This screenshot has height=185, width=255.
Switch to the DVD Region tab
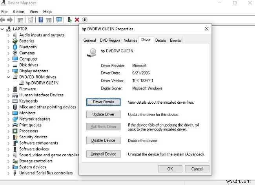(x=110, y=40)
